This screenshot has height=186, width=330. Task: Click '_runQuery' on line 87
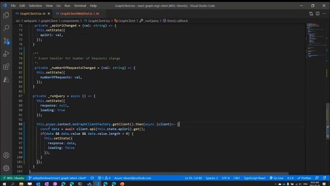[x=56, y=96]
